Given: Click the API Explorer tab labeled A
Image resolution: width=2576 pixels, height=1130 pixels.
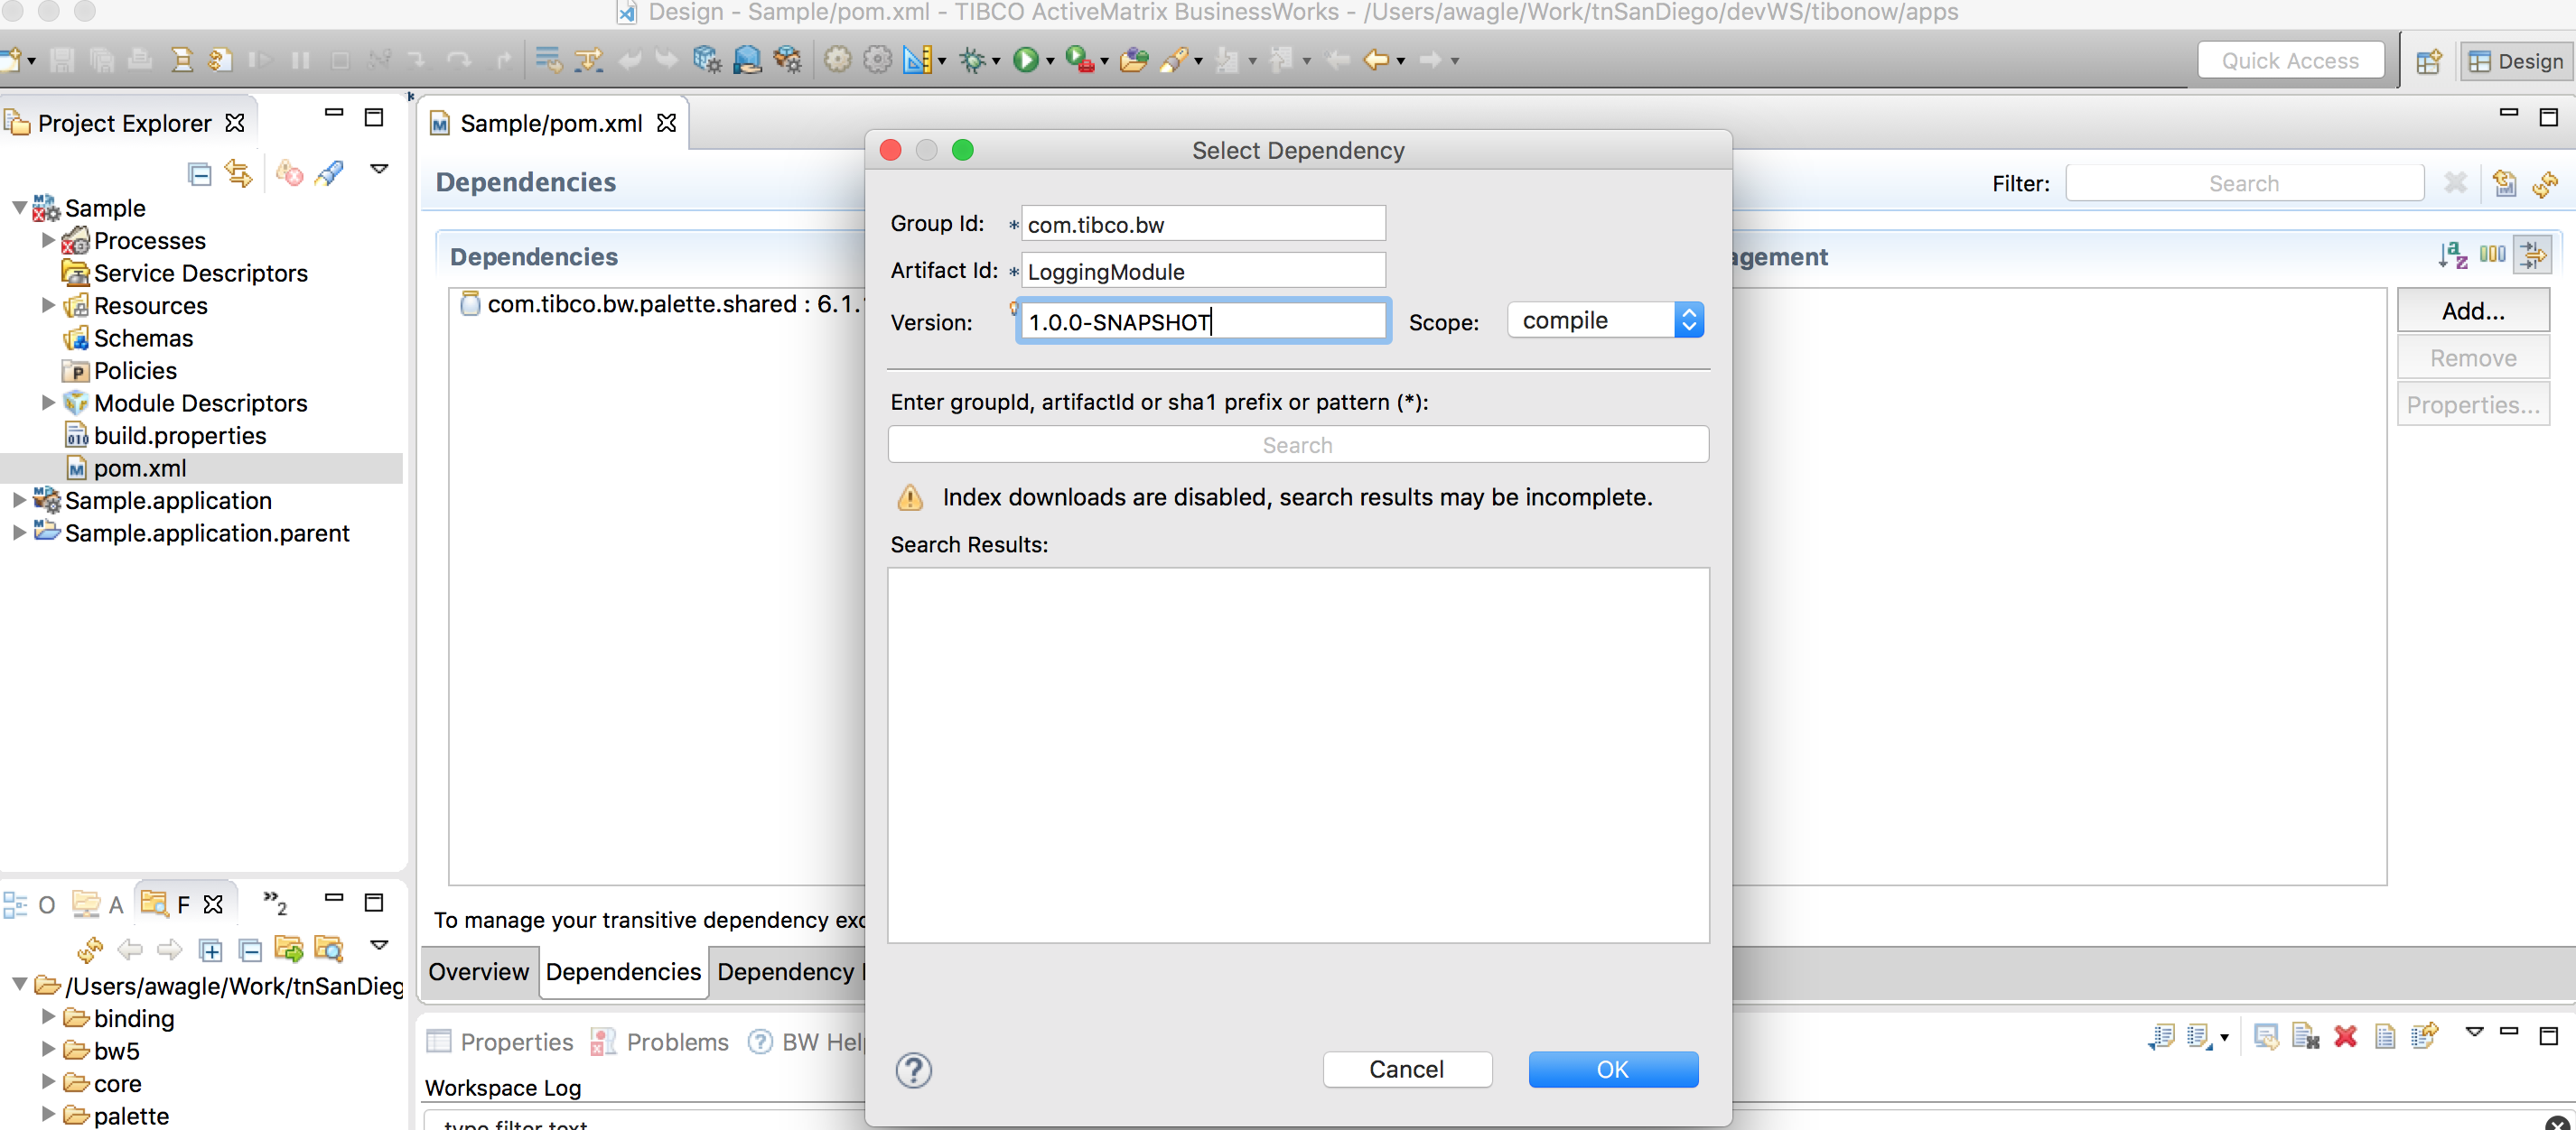Looking at the screenshot, I should (x=97, y=905).
